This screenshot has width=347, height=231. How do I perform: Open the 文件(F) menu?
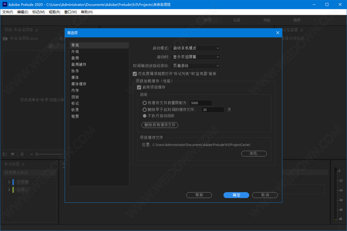pos(8,12)
